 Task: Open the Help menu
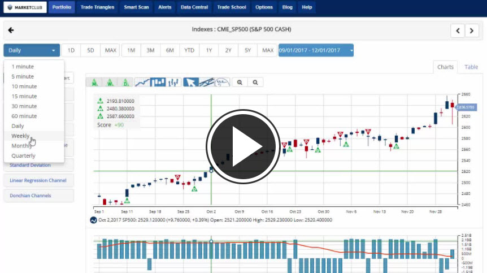(307, 7)
